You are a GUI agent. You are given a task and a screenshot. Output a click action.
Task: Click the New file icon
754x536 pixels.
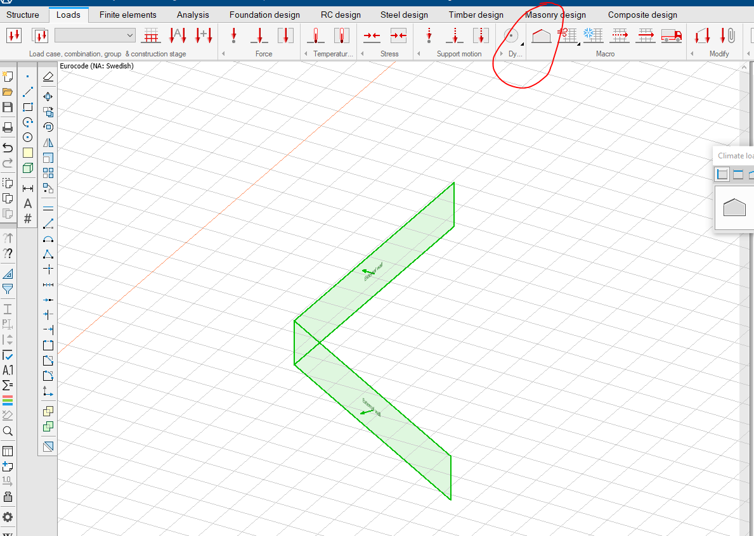7,77
